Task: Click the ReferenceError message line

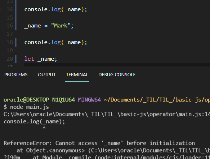Action: [99, 143]
